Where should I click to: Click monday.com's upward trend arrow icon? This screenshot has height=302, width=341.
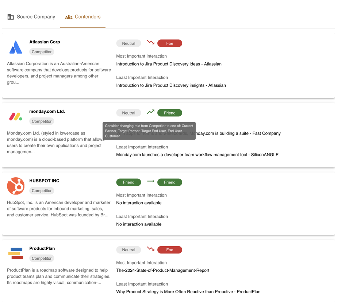(150, 112)
